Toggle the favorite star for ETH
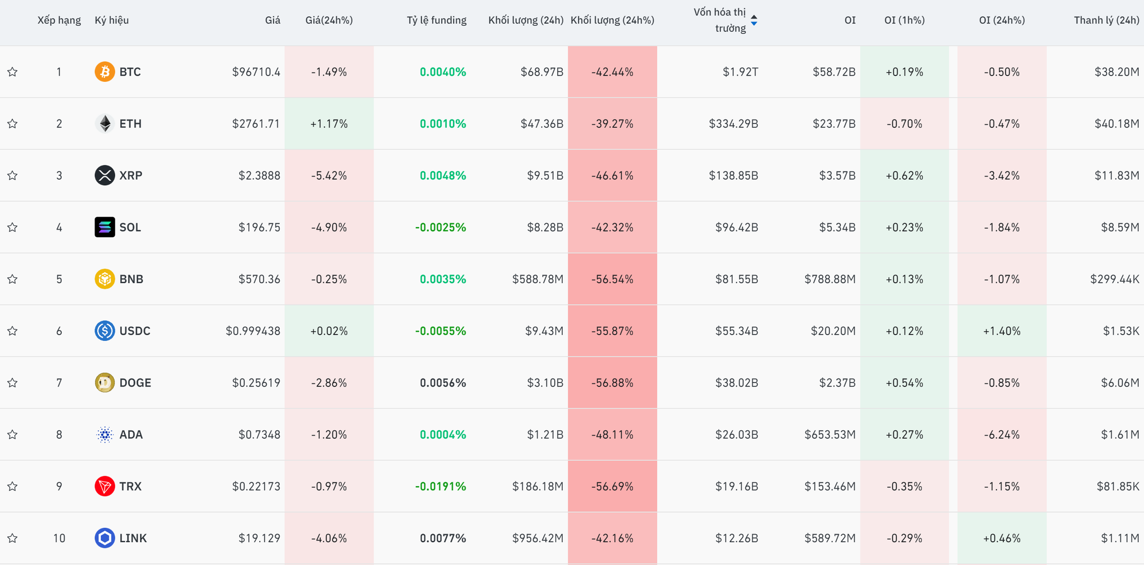Screen dimensions: 1144x565 [x=13, y=124]
